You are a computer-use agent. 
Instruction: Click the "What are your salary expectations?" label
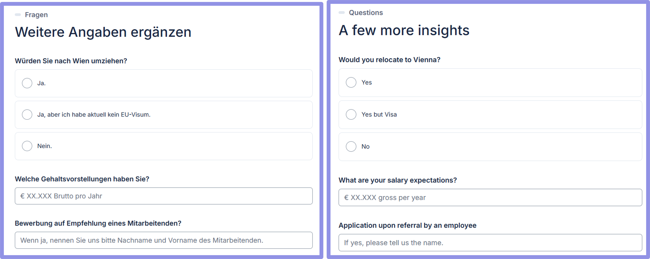tap(397, 180)
